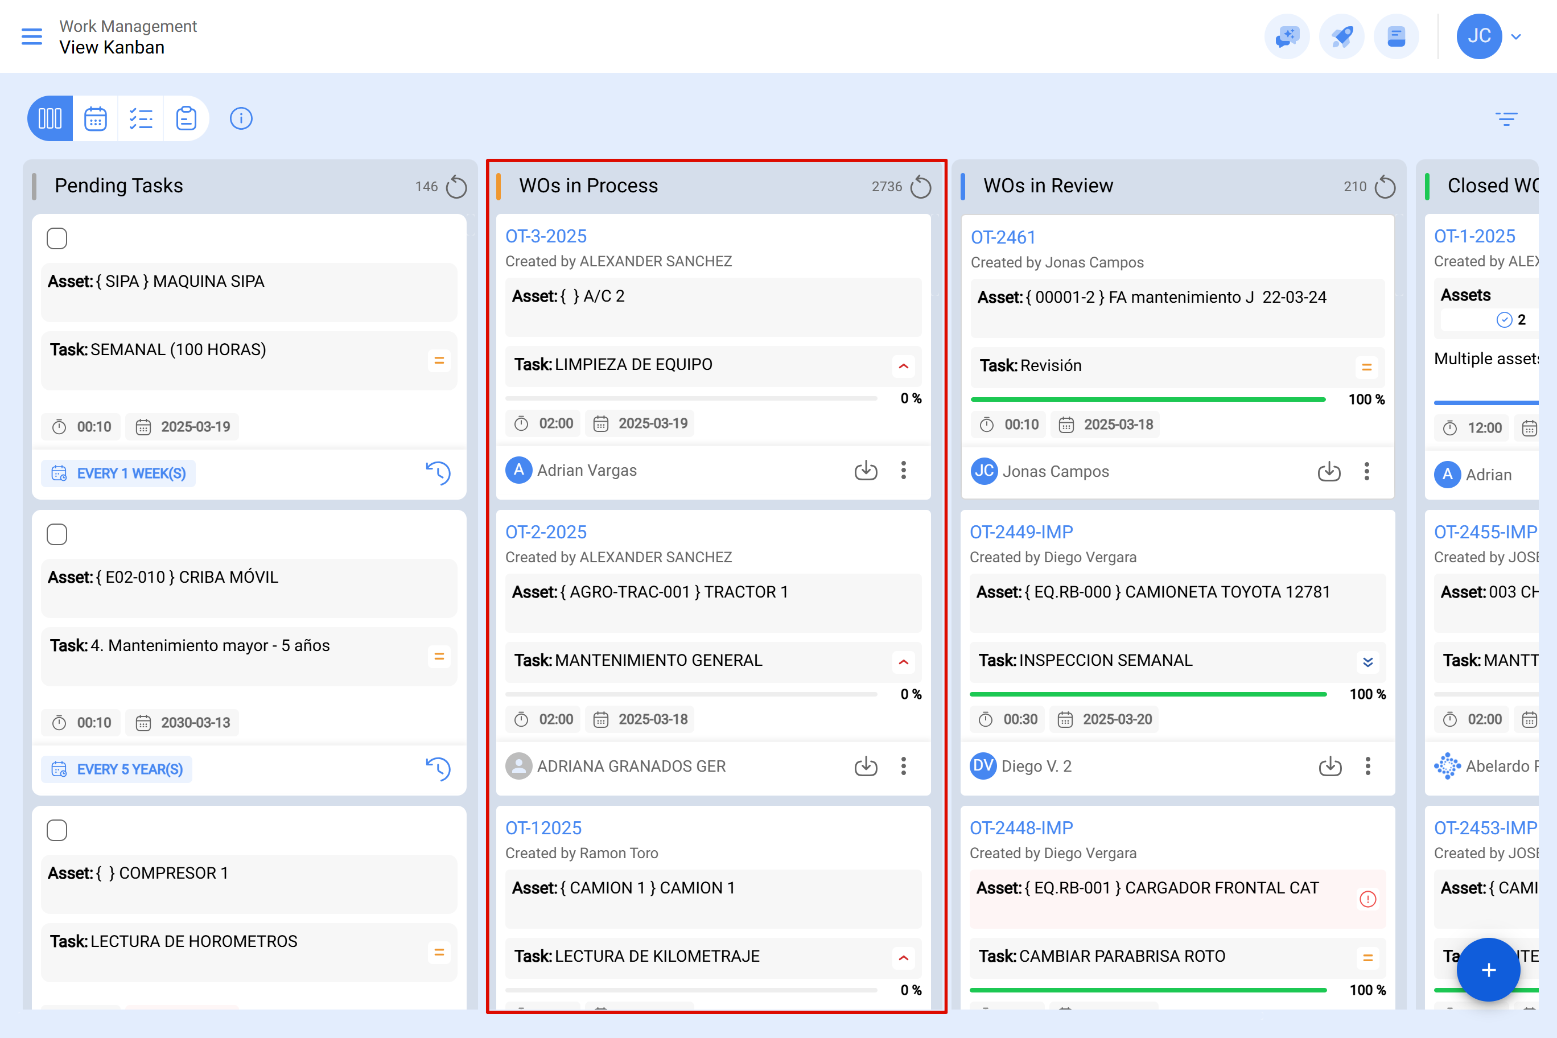Click the EVERY 1 WEEK(S) recurrence badge
Image resolution: width=1557 pixels, height=1038 pixels.
118,473
